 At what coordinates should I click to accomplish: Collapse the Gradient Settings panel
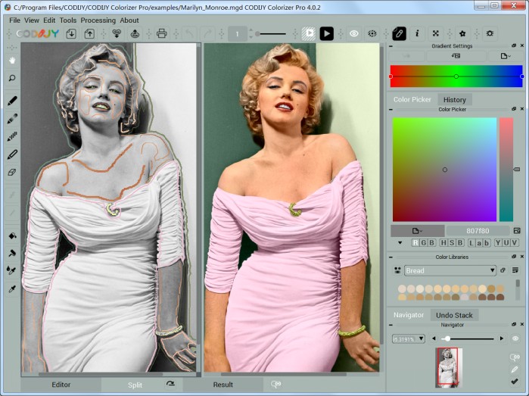tap(391, 46)
